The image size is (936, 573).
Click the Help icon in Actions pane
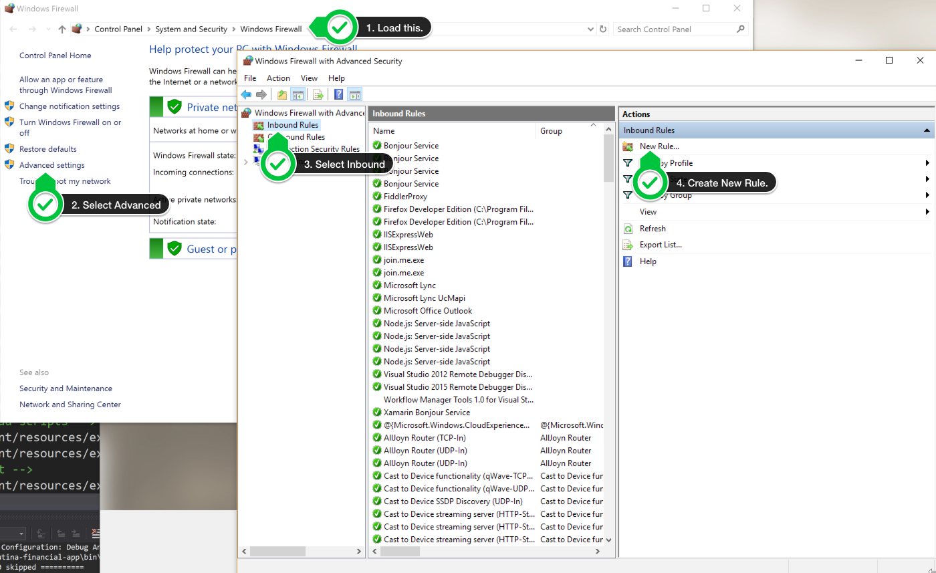pos(628,261)
